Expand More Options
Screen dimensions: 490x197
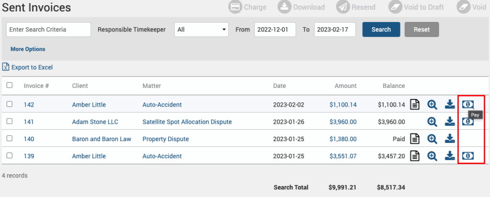coord(28,49)
